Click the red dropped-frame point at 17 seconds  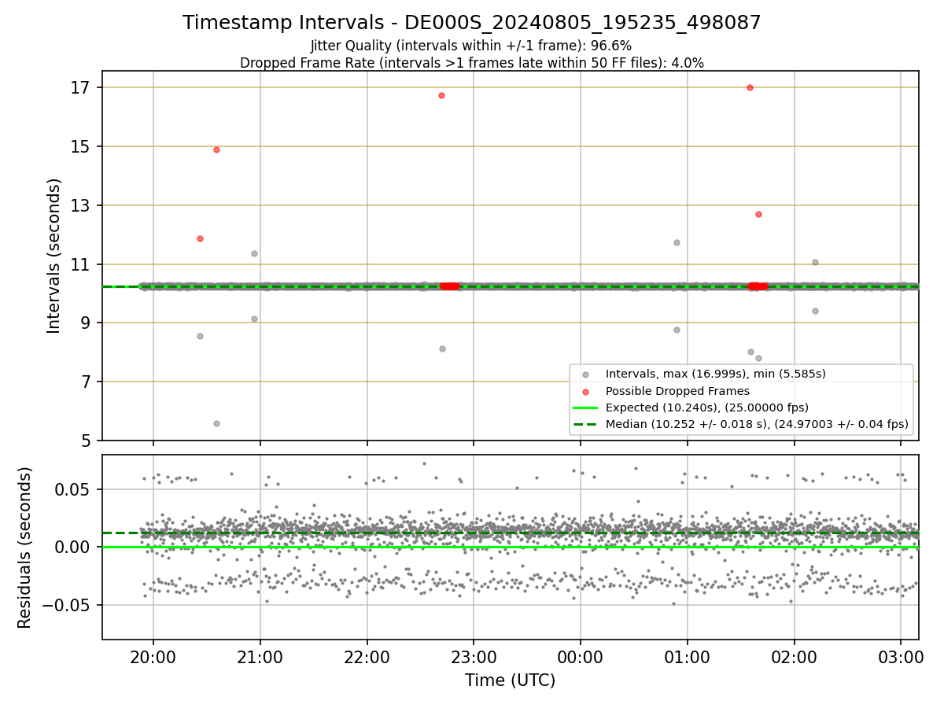(x=750, y=87)
